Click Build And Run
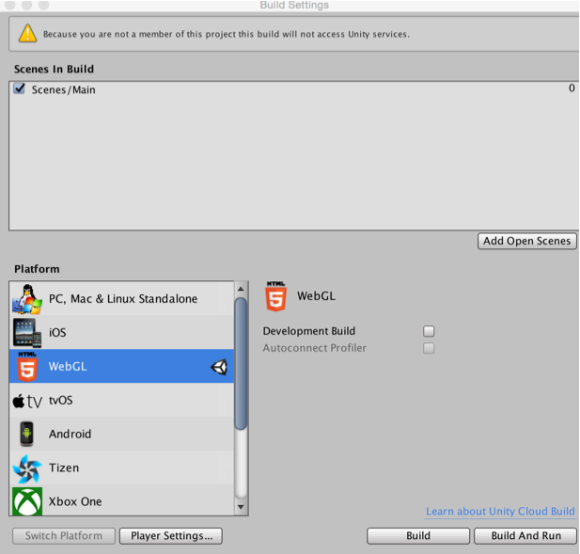 coord(525,536)
